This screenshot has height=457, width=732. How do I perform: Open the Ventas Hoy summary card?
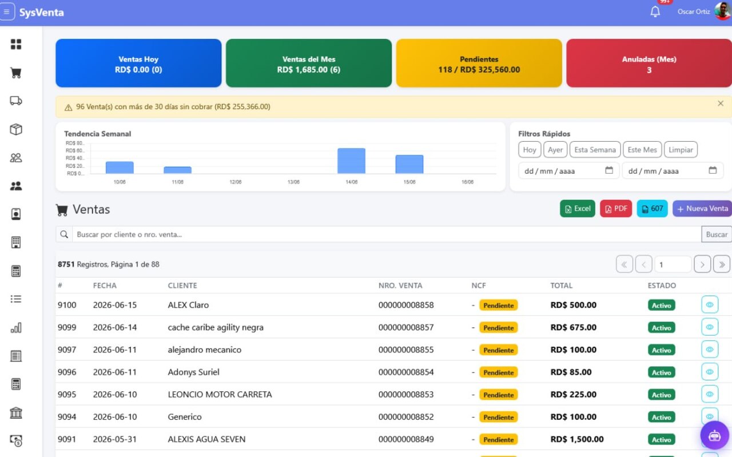138,63
